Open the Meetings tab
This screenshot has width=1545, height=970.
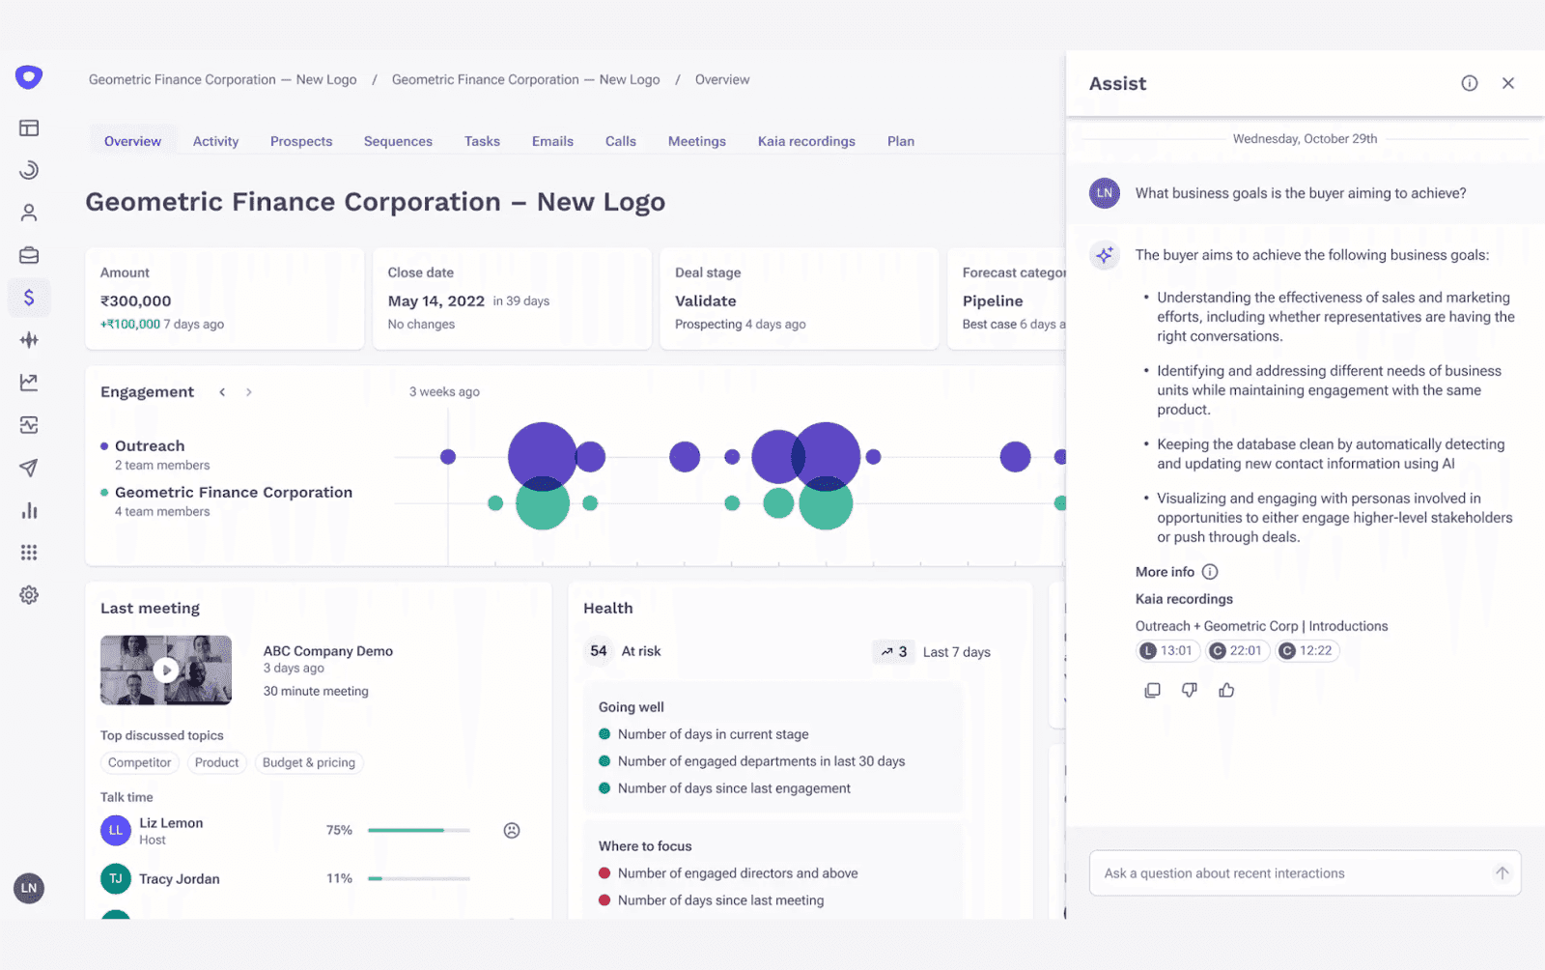(697, 141)
